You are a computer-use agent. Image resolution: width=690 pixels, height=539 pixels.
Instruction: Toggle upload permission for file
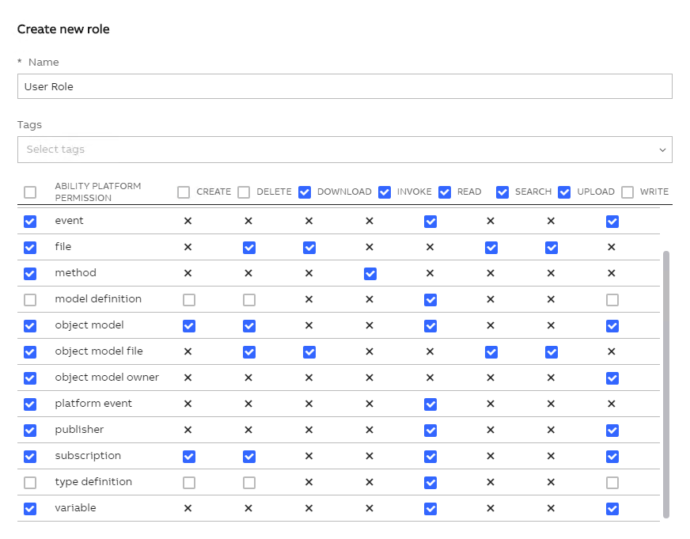pyautogui.click(x=552, y=248)
